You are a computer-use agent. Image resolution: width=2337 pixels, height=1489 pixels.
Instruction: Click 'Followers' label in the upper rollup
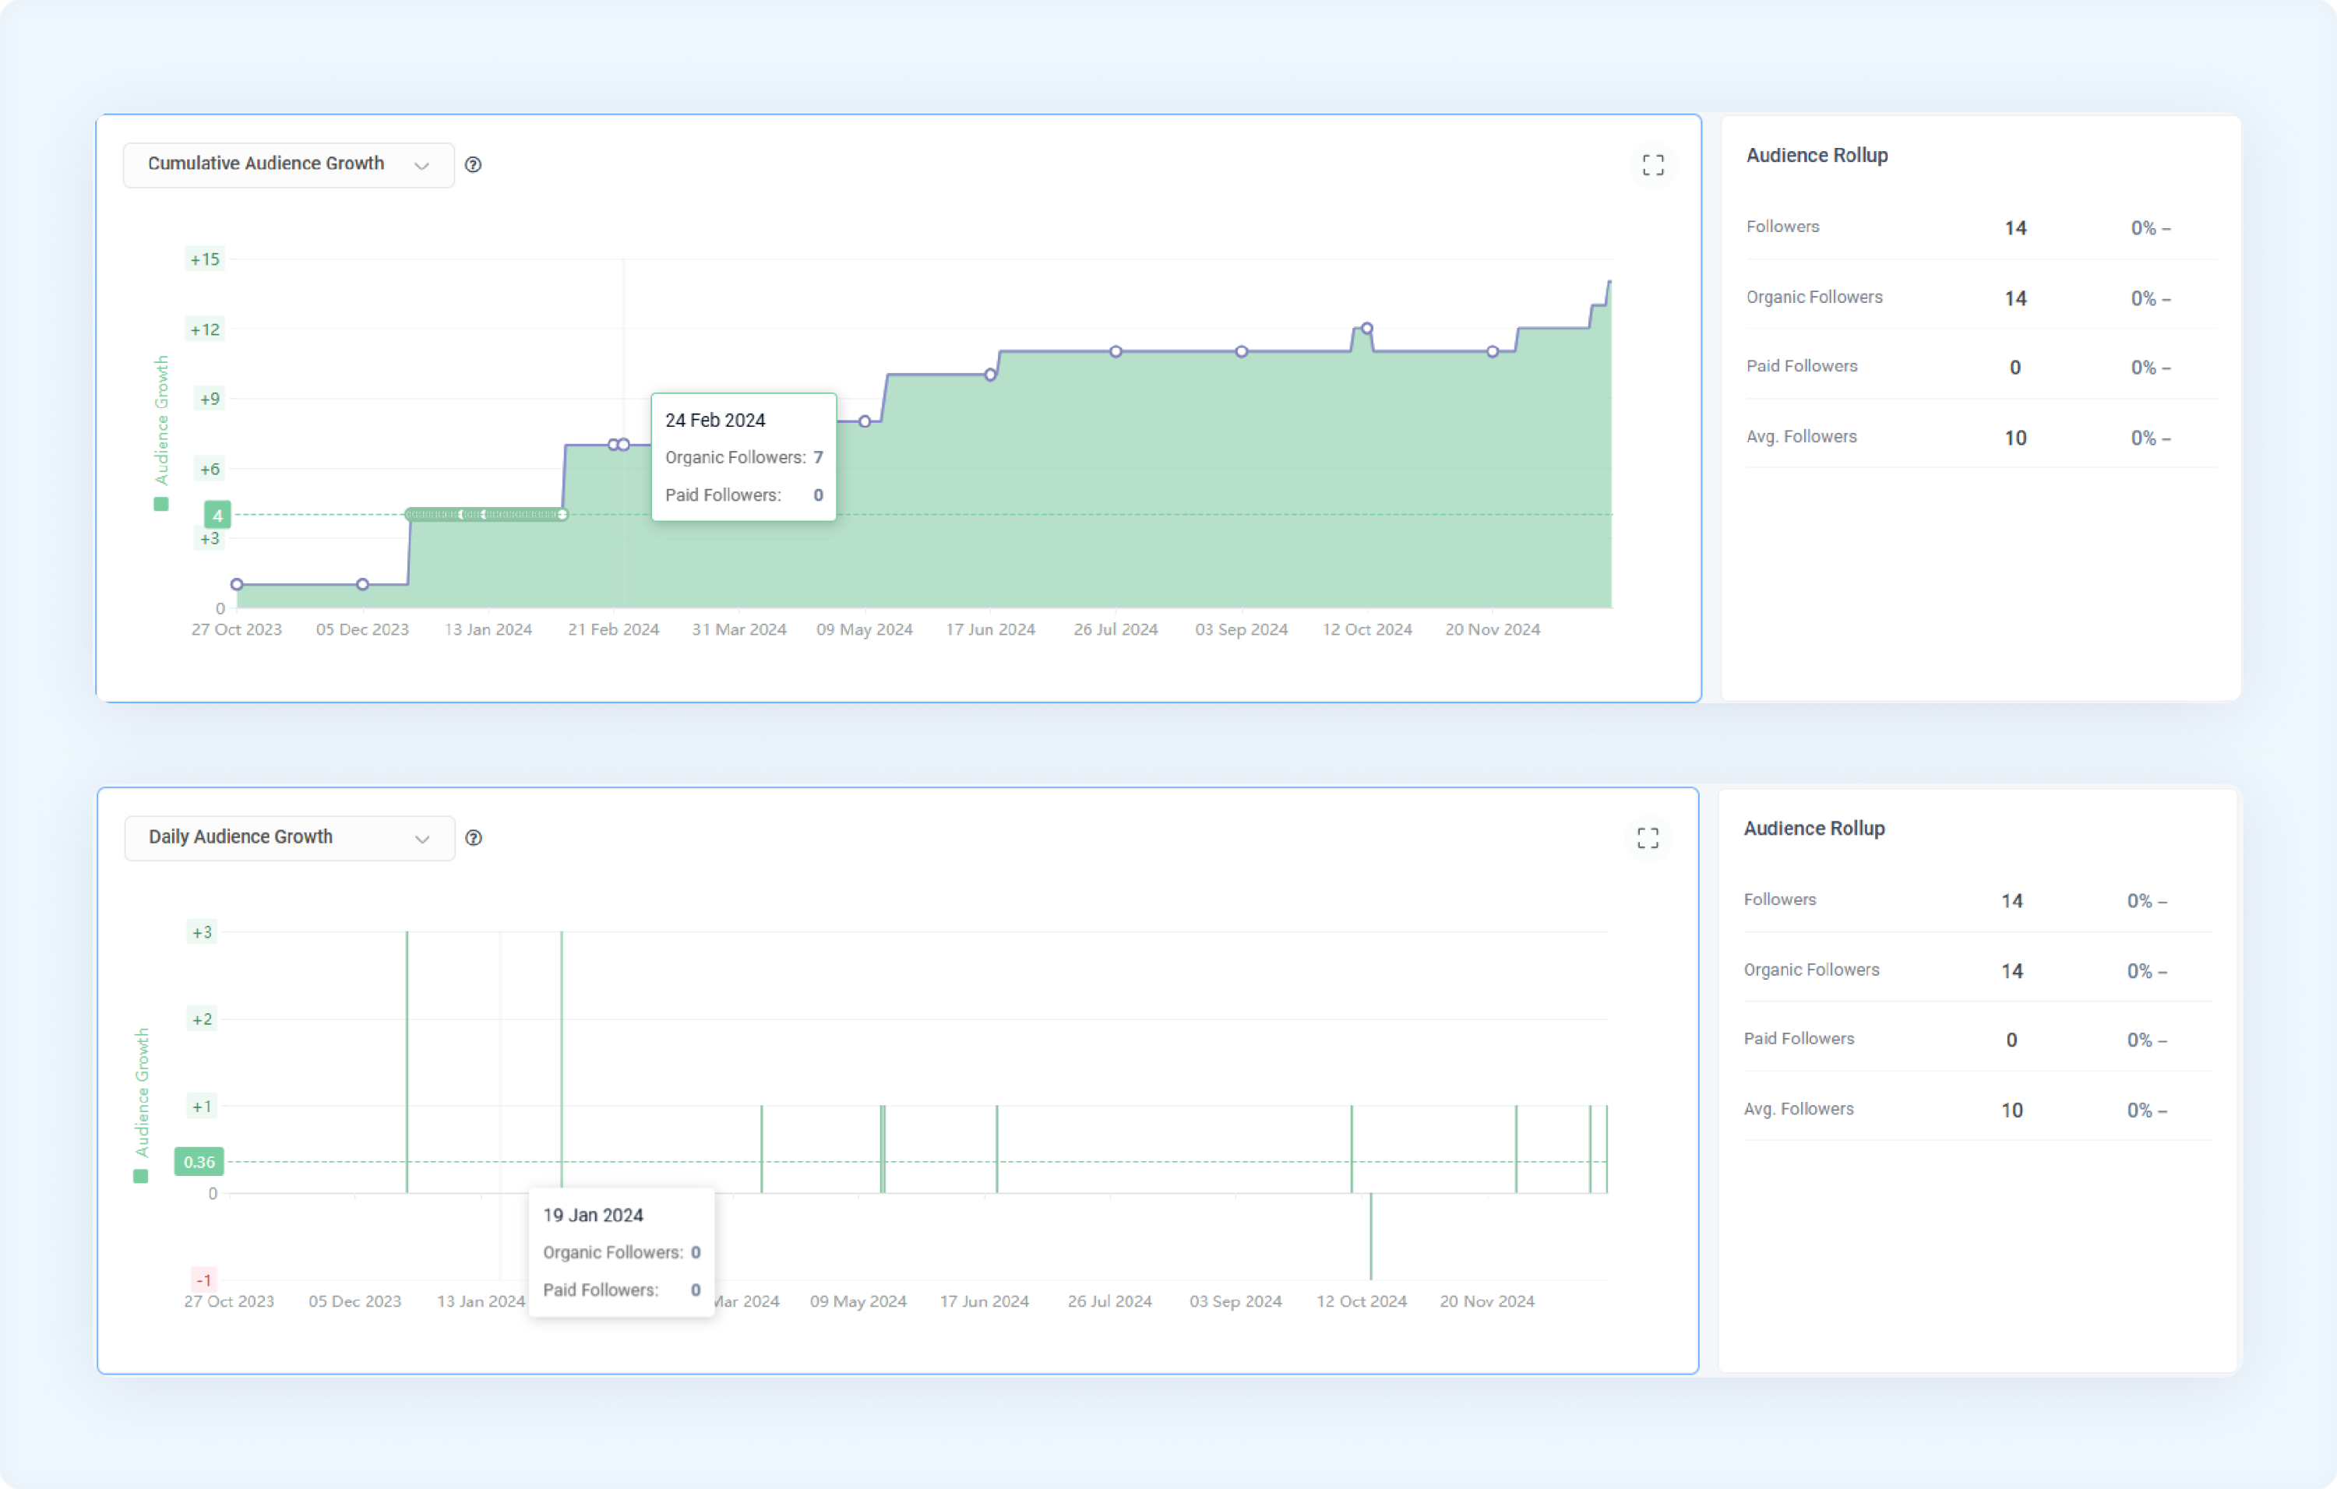[1783, 227]
